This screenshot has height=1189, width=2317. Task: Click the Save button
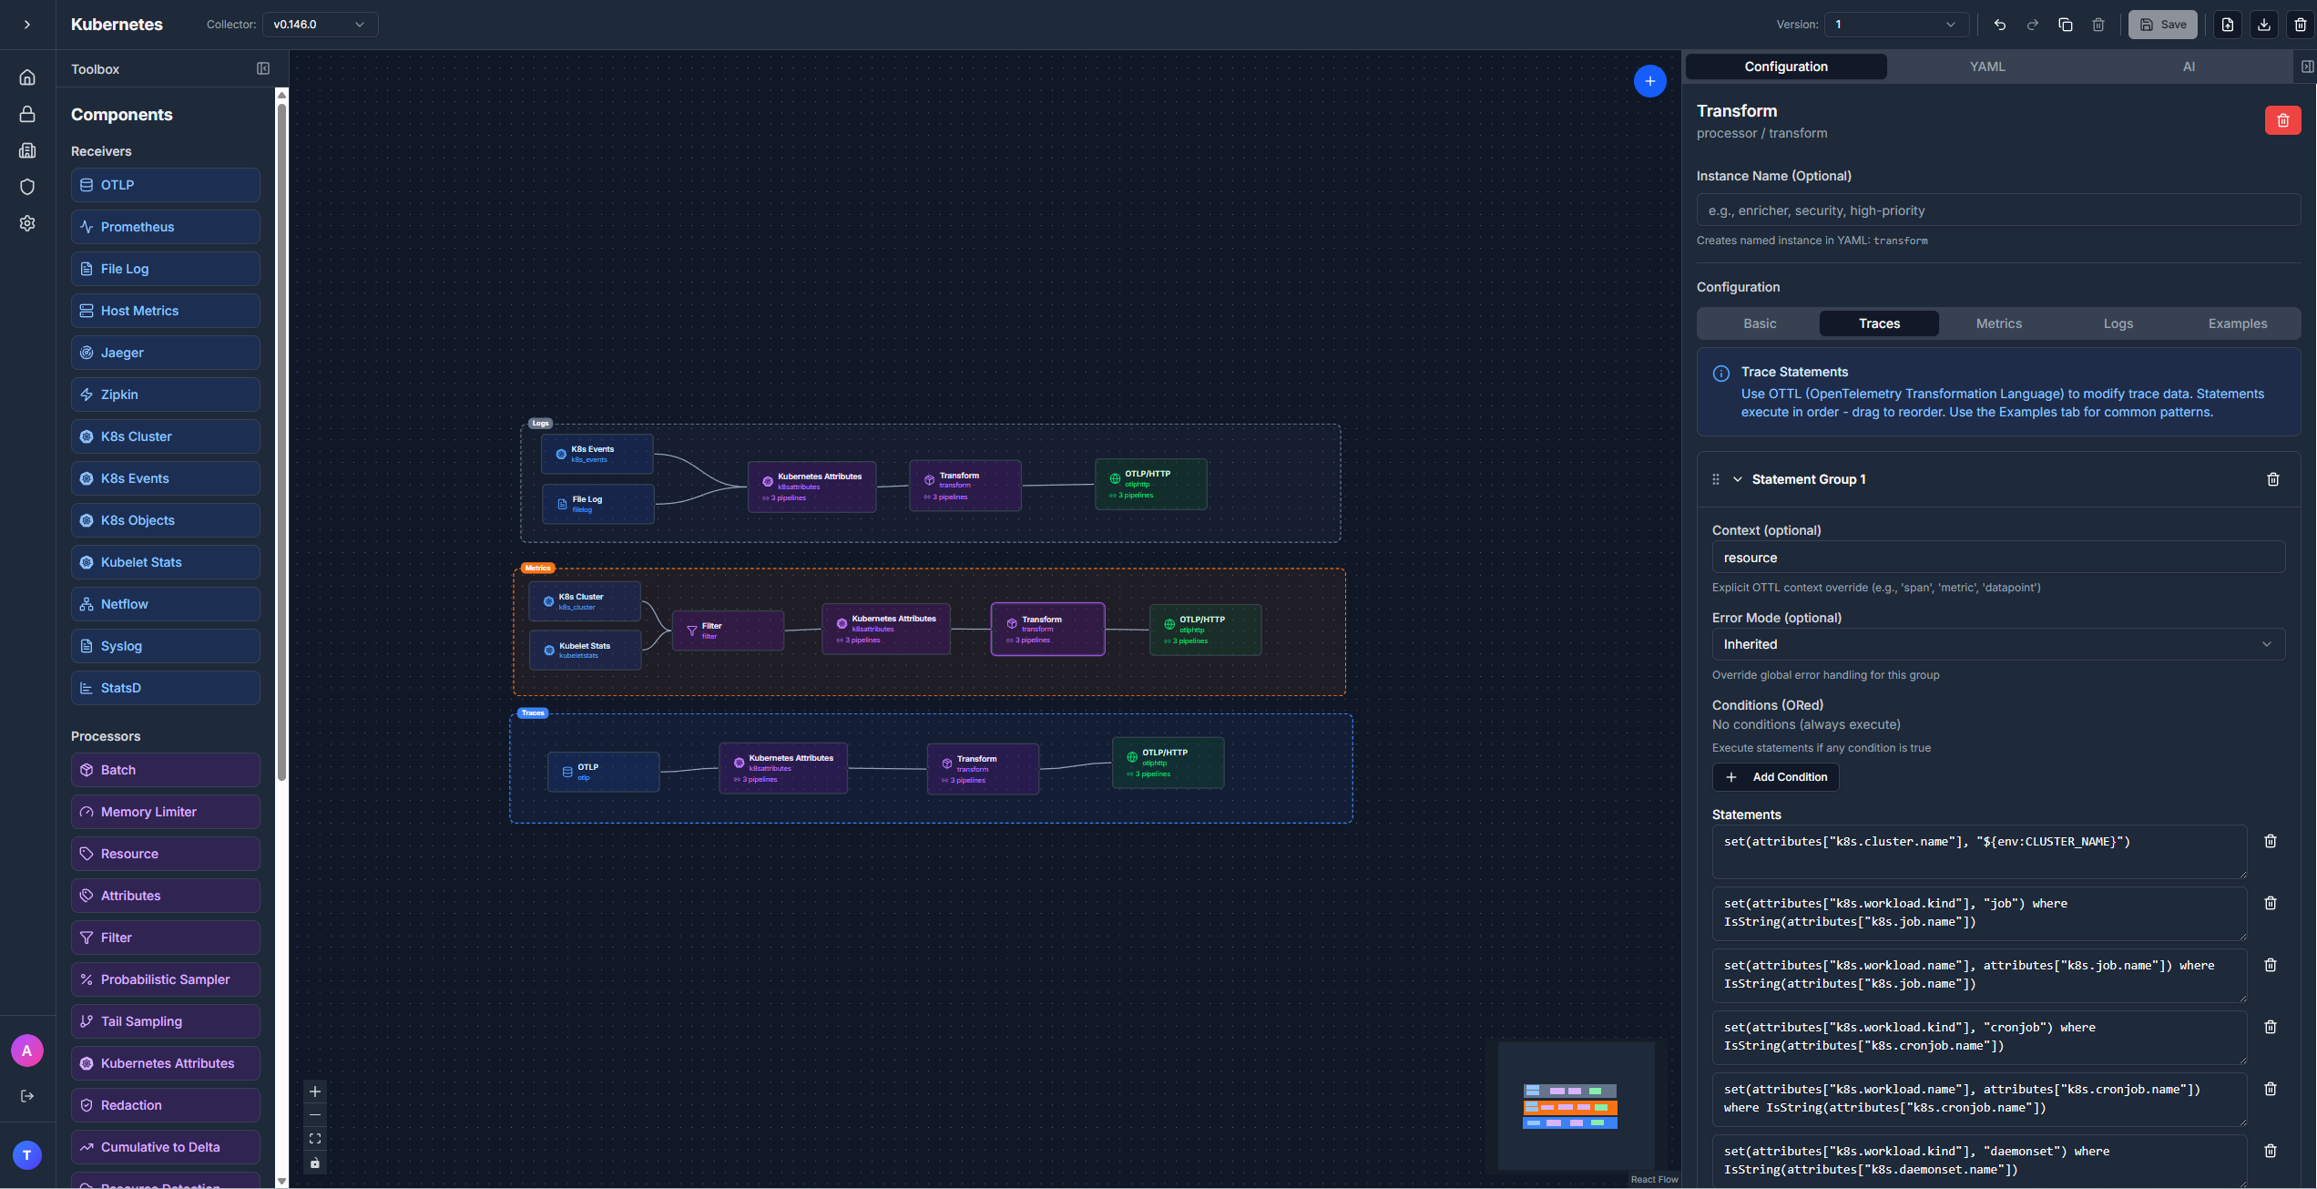(2162, 25)
